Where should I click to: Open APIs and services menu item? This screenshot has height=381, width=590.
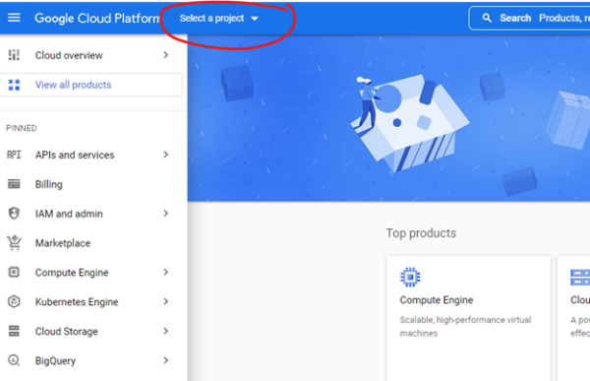pyautogui.click(x=75, y=155)
